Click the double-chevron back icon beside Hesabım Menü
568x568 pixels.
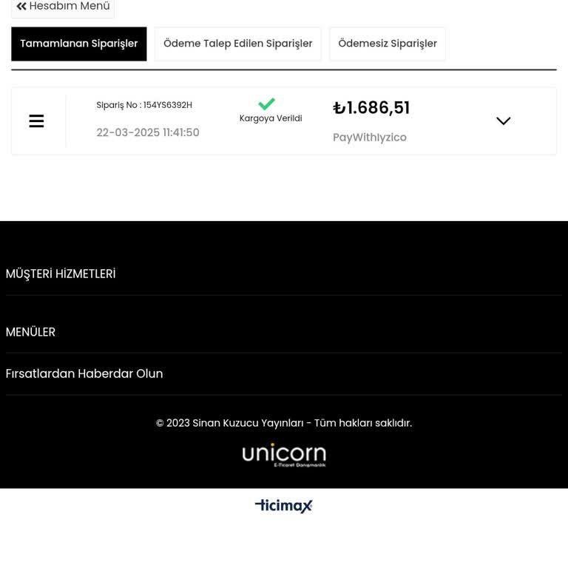(x=21, y=6)
